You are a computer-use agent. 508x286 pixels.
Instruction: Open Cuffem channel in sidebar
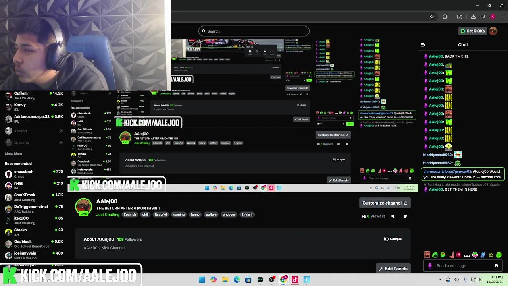(34, 95)
